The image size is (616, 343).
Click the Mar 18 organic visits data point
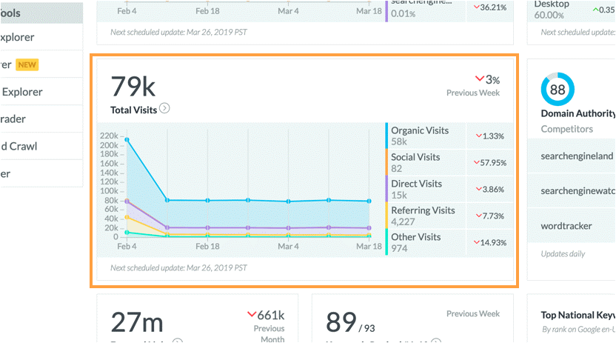[369, 202]
